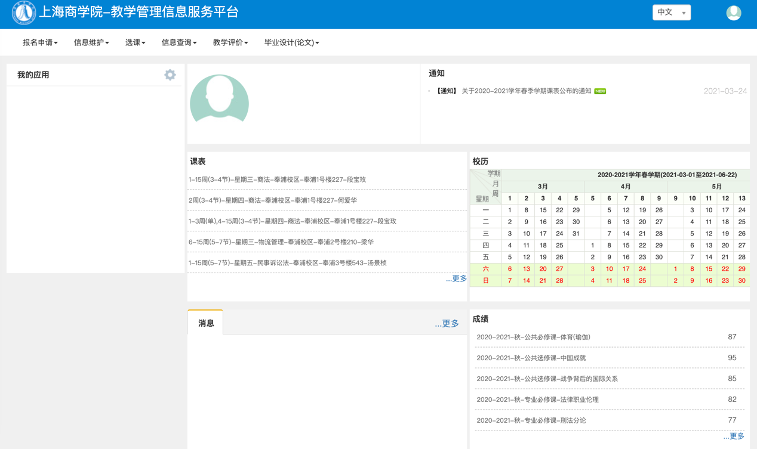Open the 物流管理 course schedule entry

(281, 242)
